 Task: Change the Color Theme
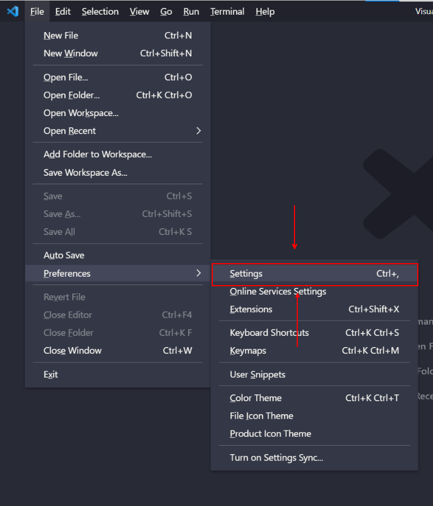255,398
